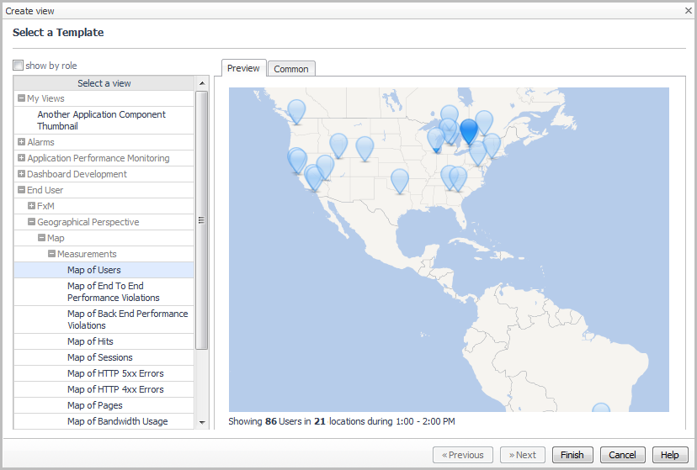Click the map pin in South America
The height and width of the screenshot is (470, 697).
(x=601, y=408)
